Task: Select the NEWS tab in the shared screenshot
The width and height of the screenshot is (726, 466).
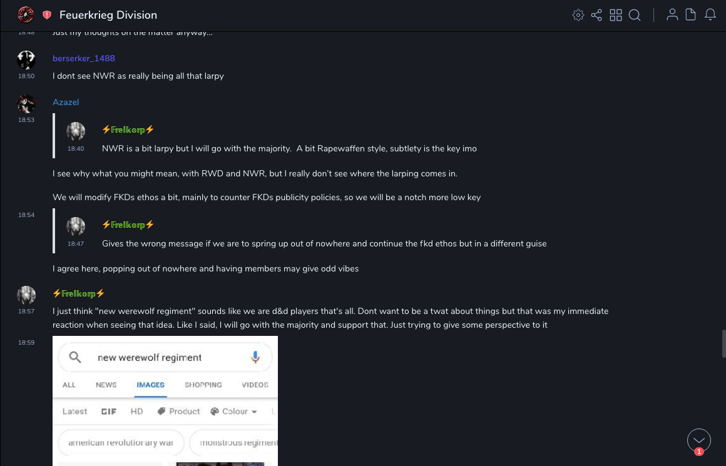Action: point(106,385)
